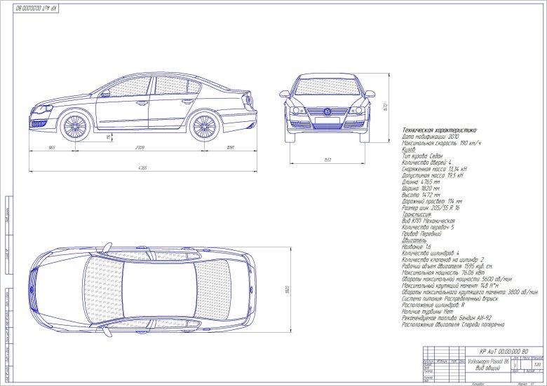Click the 'КР АиТ 00.00.000 ВО' title block code

502,351
